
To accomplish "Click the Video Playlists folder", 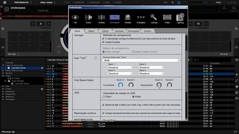I will click(x=18, y=81).
